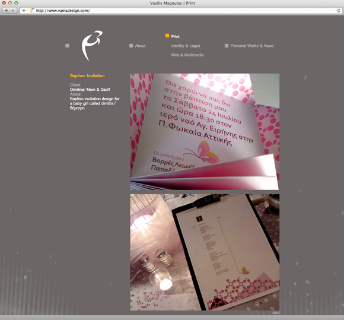
Task: Click the Client: label
Action: coord(75,85)
